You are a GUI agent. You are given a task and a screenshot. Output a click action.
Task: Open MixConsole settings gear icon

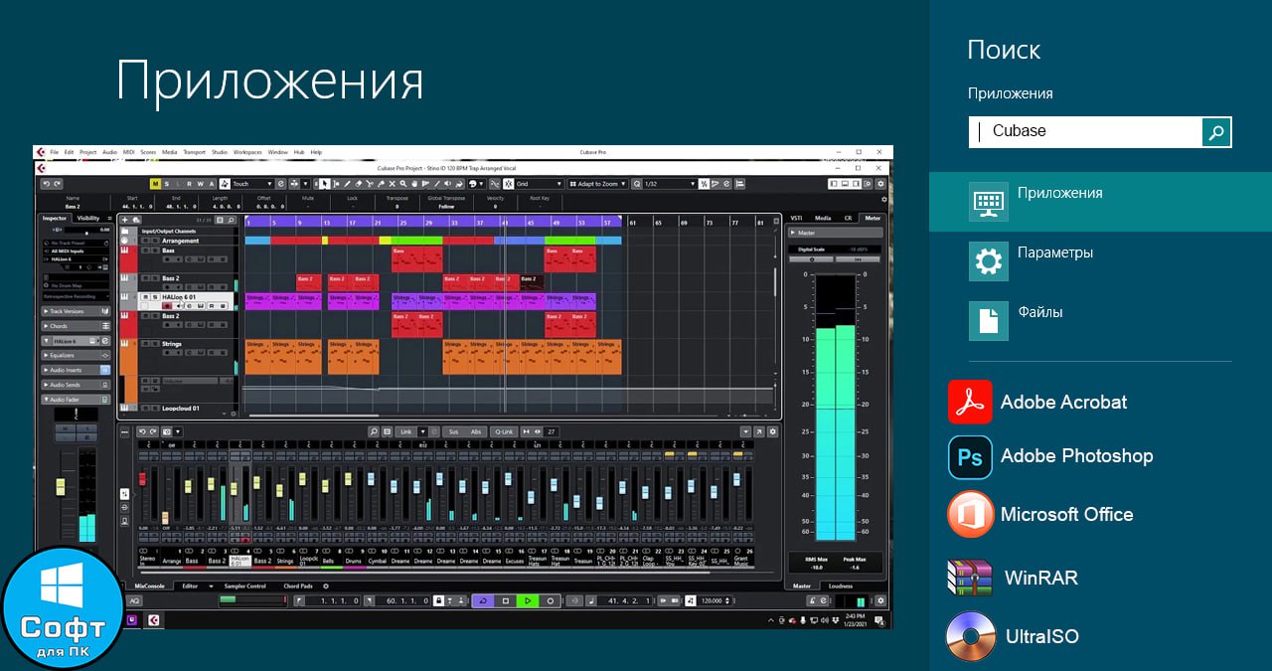coord(773,432)
